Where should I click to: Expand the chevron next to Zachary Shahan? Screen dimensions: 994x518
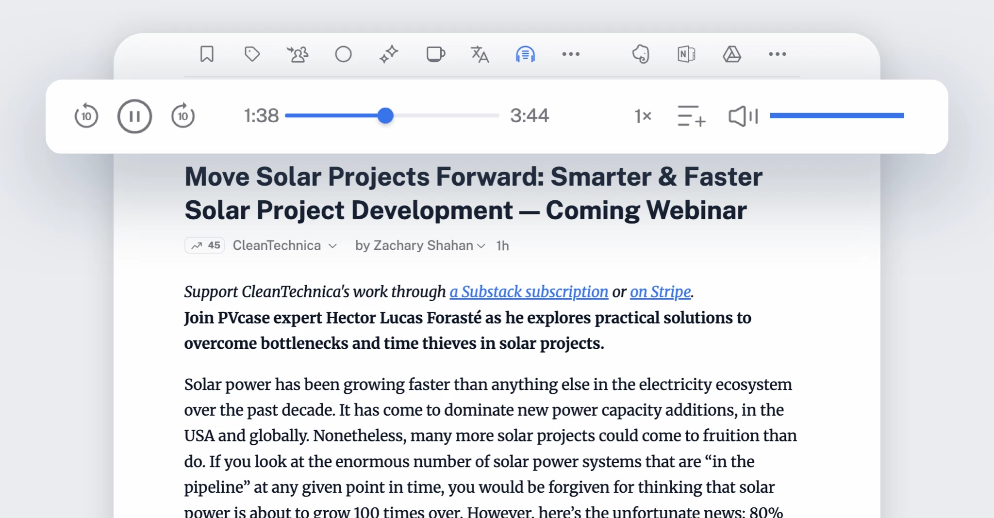point(481,246)
